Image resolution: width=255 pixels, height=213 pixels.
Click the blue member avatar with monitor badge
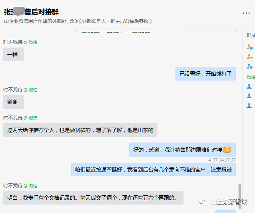[x=249, y=66]
